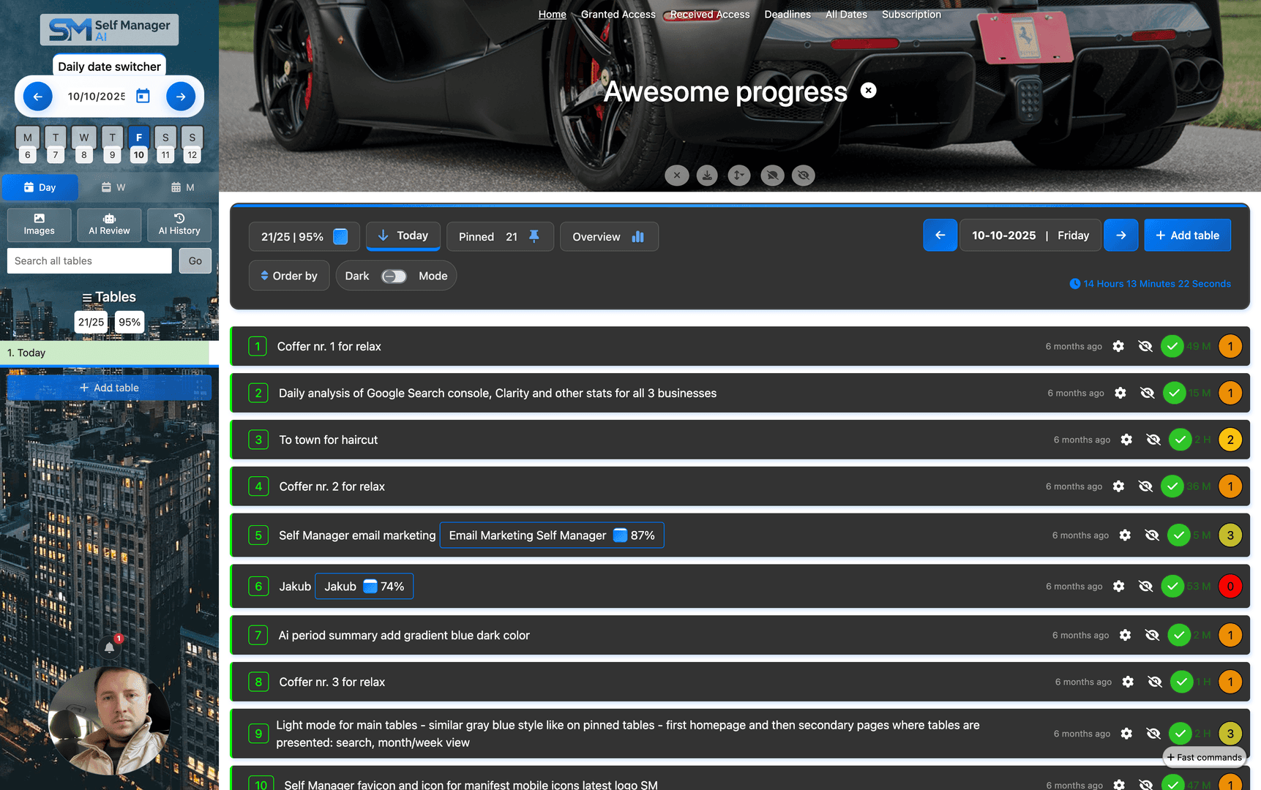The width and height of the screenshot is (1261, 790).
Task: Go to next day in date switcher
Action: pos(180,97)
